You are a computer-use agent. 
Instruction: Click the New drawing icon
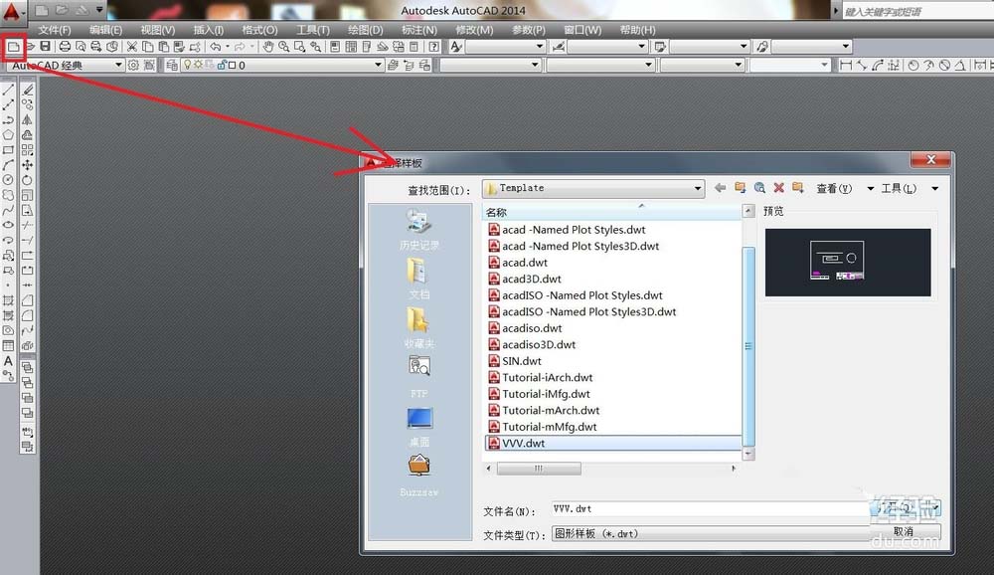click(x=13, y=47)
